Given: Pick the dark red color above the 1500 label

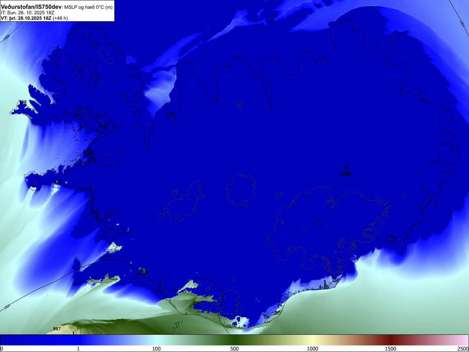Looking at the screenshot, I should coord(391,340).
